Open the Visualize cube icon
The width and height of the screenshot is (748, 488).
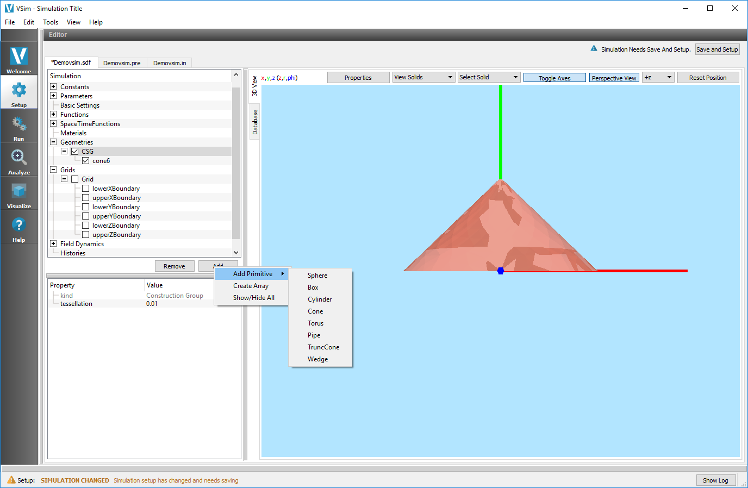pos(19,191)
